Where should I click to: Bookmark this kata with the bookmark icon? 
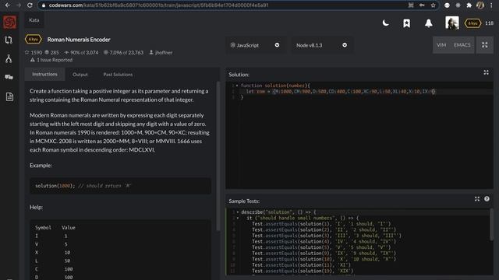(406, 23)
